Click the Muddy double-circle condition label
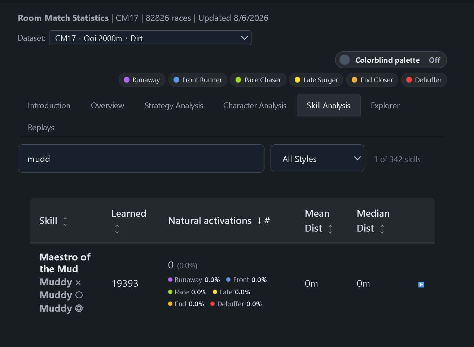 tap(61, 308)
